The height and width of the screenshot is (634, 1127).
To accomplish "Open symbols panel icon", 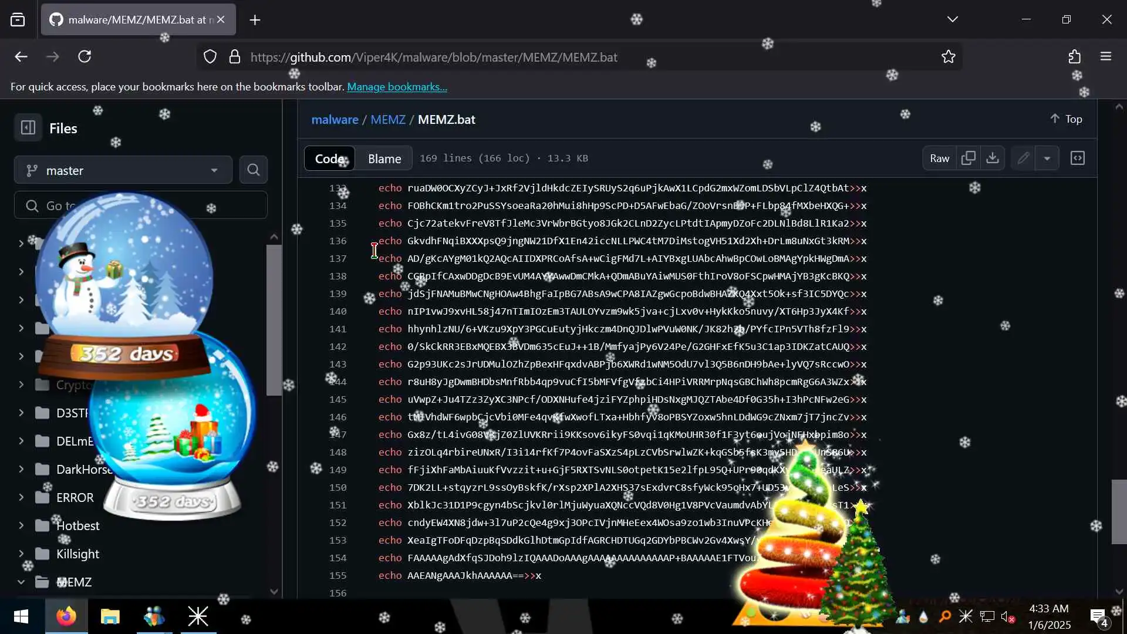I will [1078, 158].
